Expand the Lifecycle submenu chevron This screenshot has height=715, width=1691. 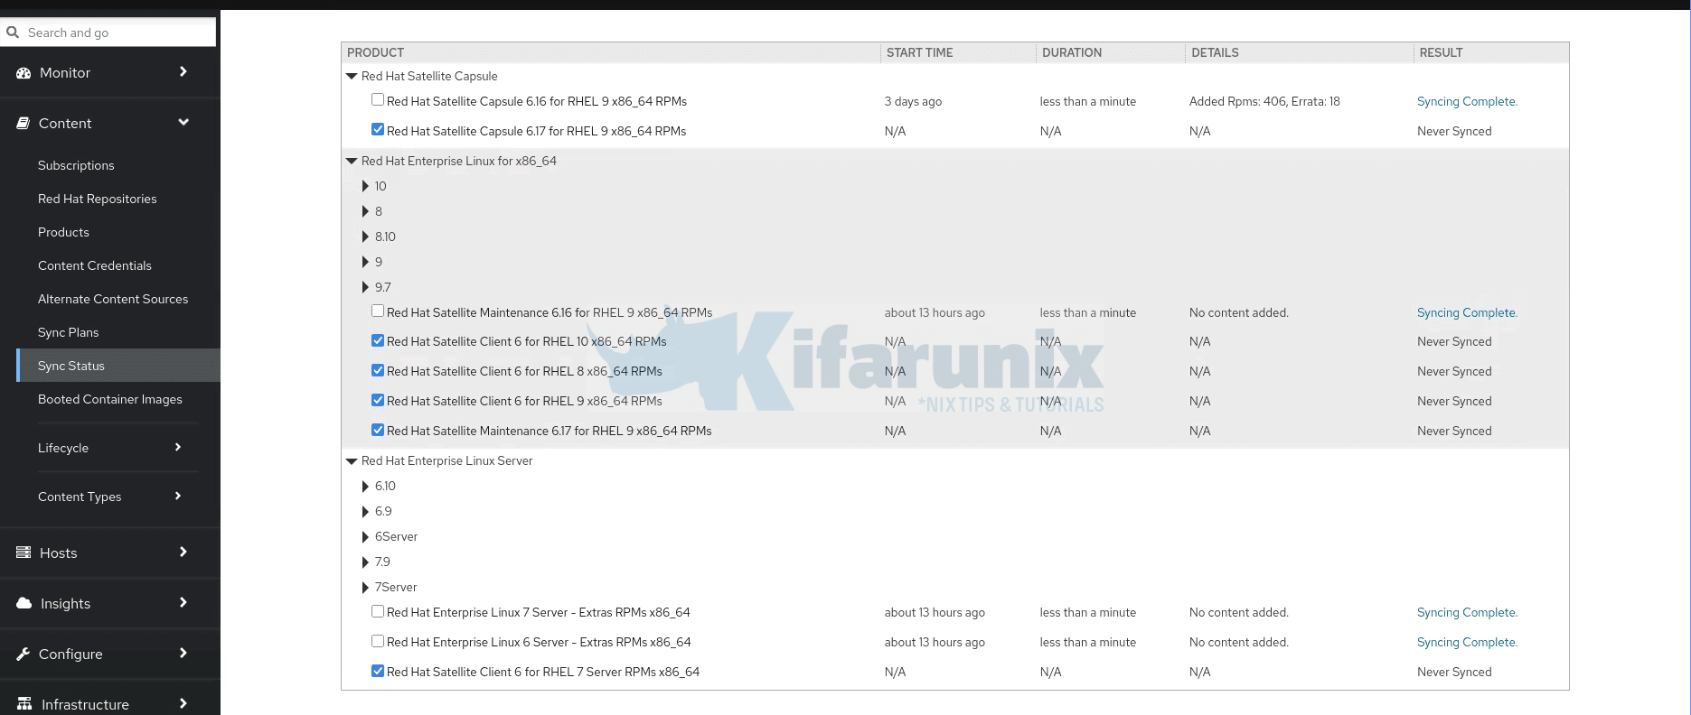pos(178,447)
